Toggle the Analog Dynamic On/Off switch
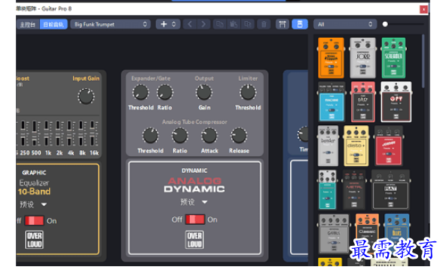Viewport: 443px width, 273px height. point(195,219)
